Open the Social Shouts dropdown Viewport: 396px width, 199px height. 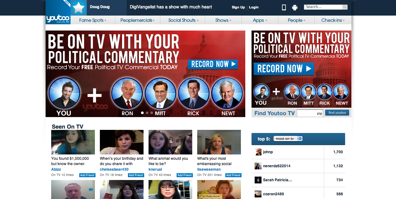(x=183, y=20)
